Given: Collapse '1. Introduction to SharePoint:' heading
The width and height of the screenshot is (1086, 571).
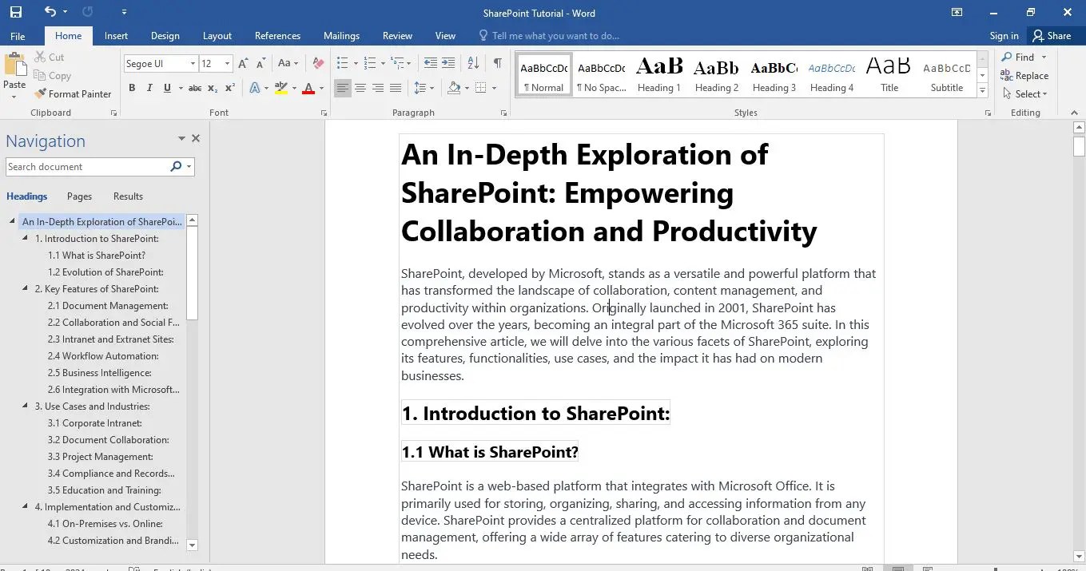Looking at the screenshot, I should point(26,238).
